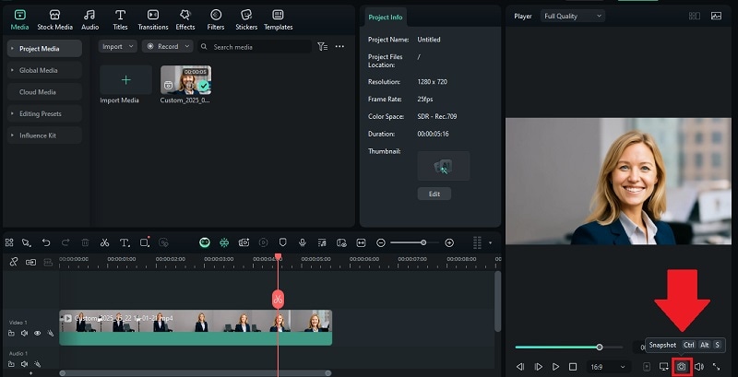Open the Templates tab
738x377 pixels.
279,20
